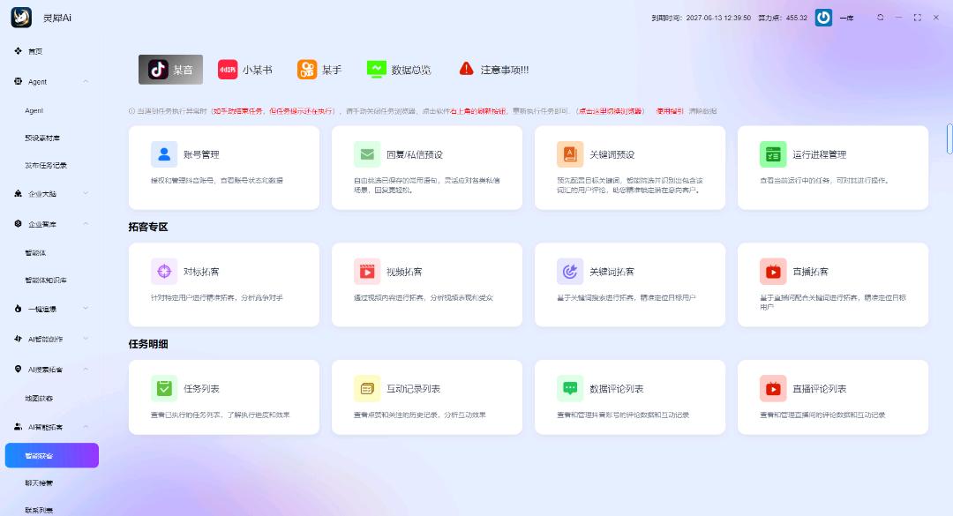The image size is (953, 516).
Task: Click the 算力点: 455.32 balance text
Action: [783, 18]
